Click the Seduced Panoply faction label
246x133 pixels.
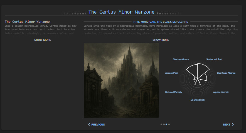173,92
